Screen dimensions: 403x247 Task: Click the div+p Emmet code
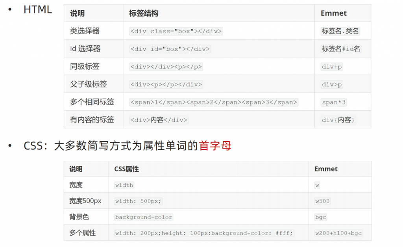(331, 67)
